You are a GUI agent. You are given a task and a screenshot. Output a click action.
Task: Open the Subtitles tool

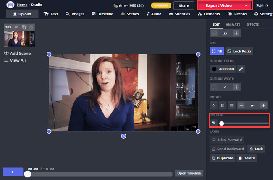tap(180, 14)
